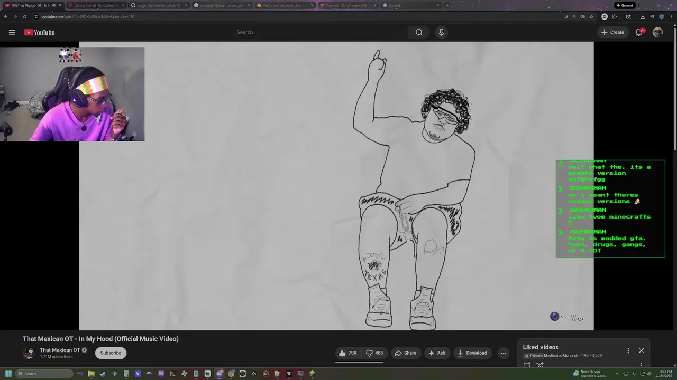The height and width of the screenshot is (380, 677).
Task: Focus the YouTube search field
Action: click(320, 32)
